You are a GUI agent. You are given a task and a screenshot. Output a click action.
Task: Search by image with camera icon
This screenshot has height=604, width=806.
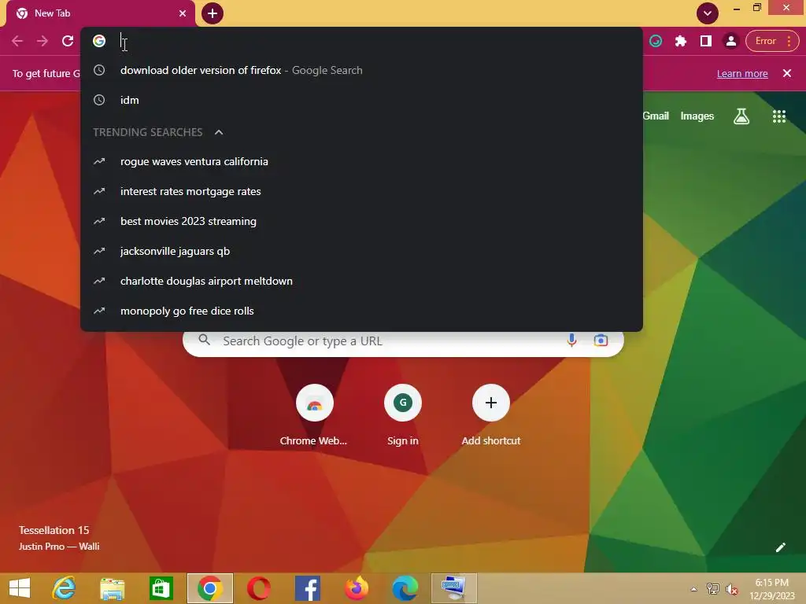click(x=601, y=341)
